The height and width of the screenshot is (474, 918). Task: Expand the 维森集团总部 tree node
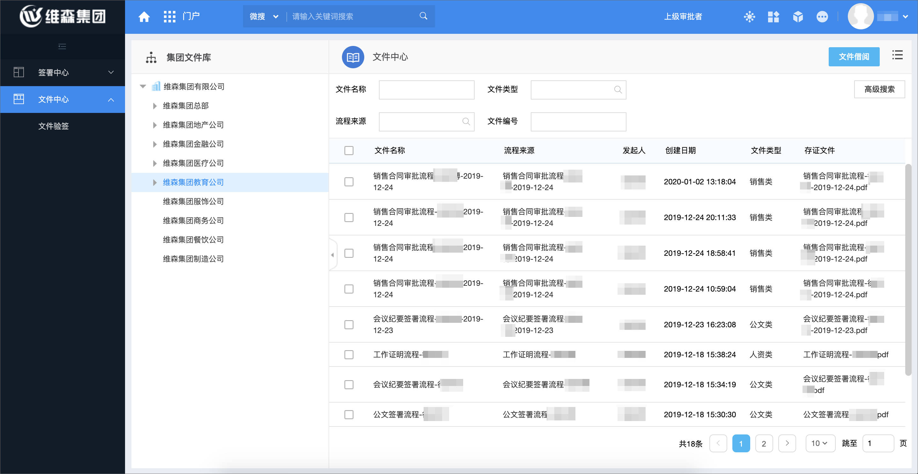pyautogui.click(x=155, y=106)
